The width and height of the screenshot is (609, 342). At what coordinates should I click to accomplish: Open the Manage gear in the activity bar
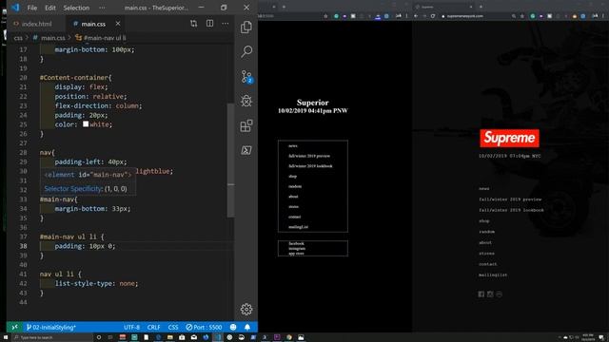coord(246,309)
